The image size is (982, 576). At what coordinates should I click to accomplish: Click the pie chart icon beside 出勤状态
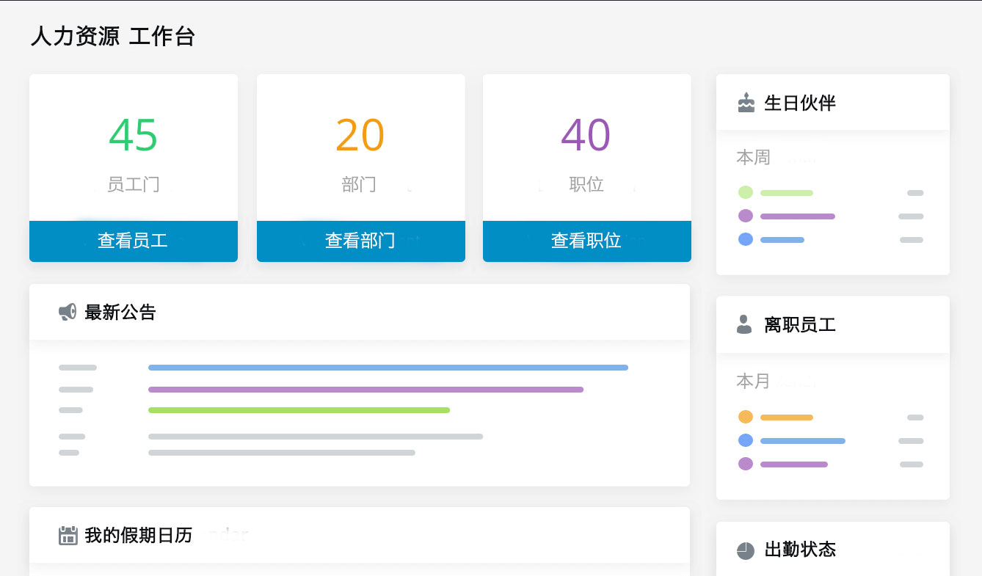745,550
